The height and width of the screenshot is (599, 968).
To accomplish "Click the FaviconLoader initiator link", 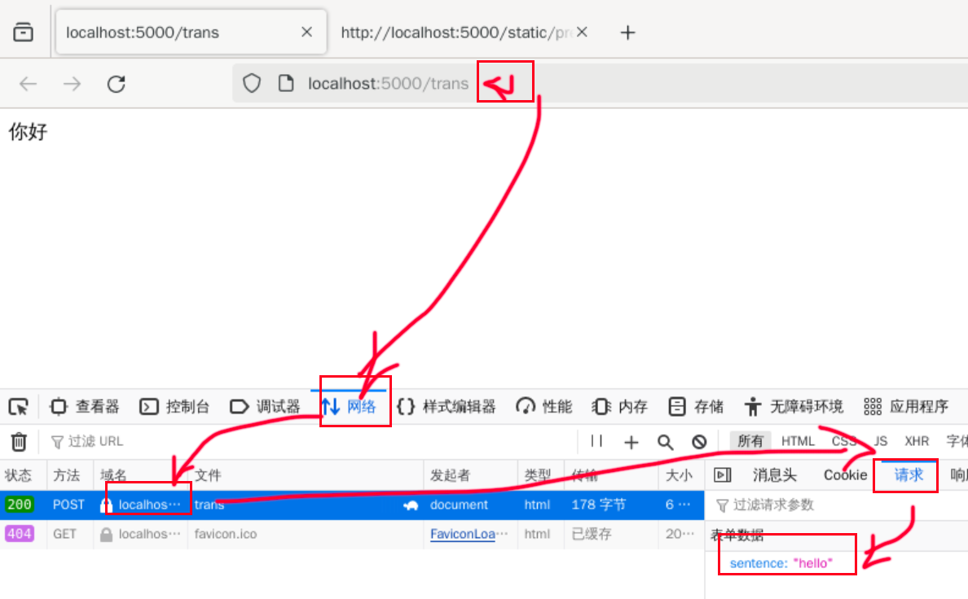I will [x=462, y=534].
